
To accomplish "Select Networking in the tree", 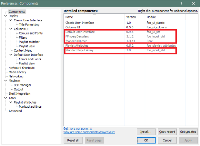I will [16, 76].
